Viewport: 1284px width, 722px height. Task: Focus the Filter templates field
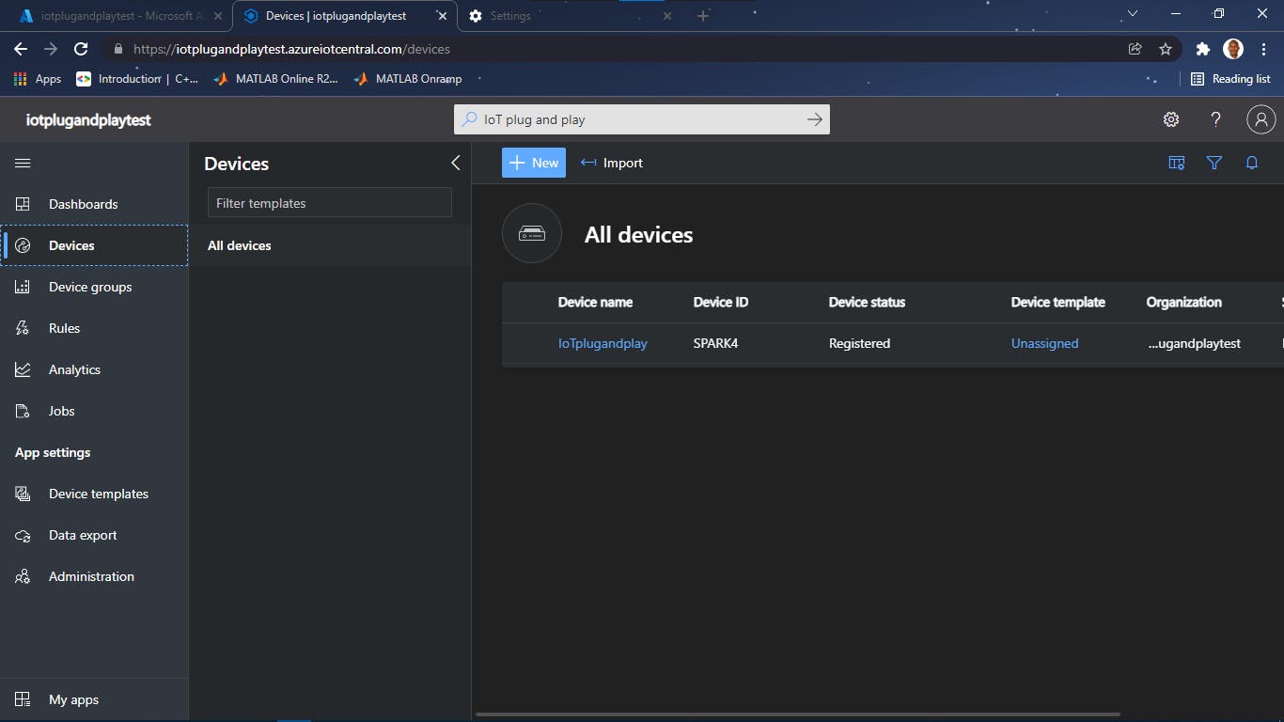click(330, 203)
